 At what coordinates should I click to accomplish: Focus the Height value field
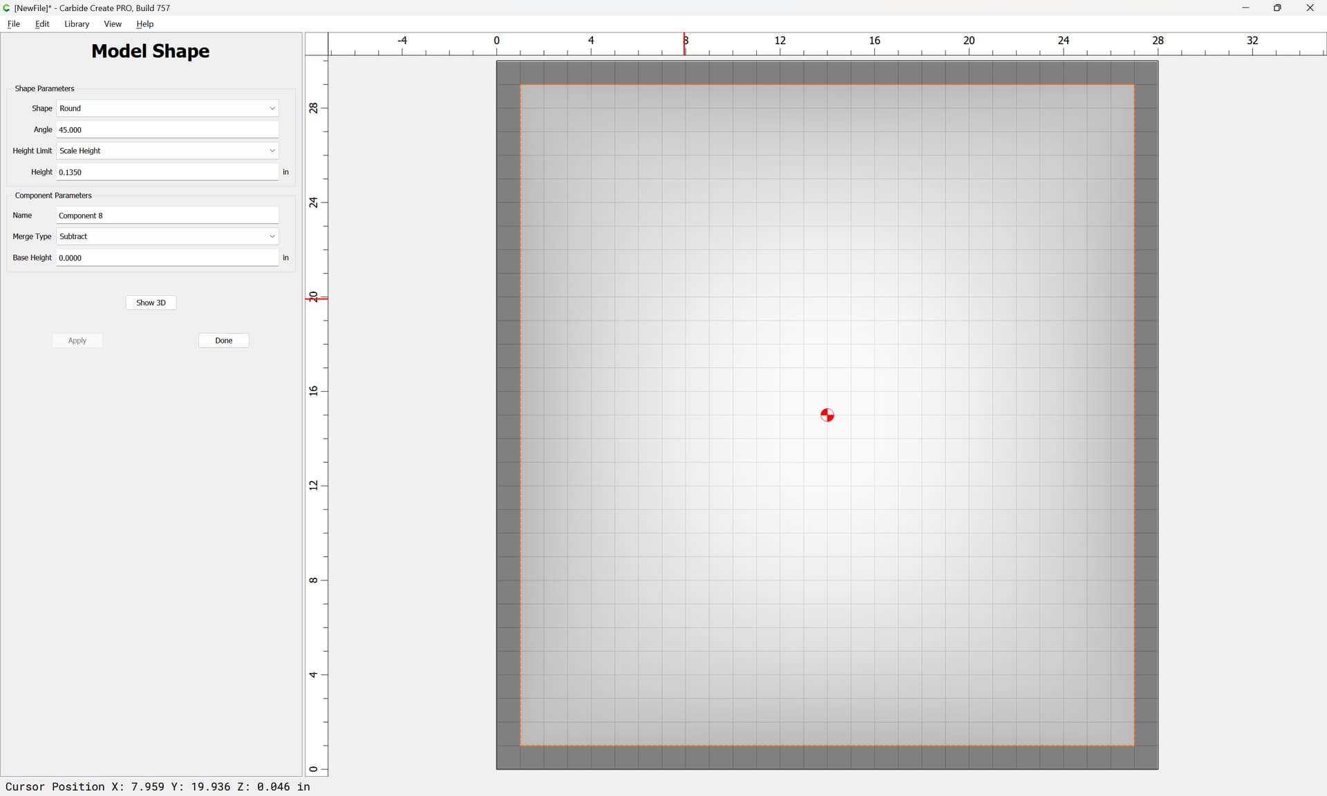point(167,172)
